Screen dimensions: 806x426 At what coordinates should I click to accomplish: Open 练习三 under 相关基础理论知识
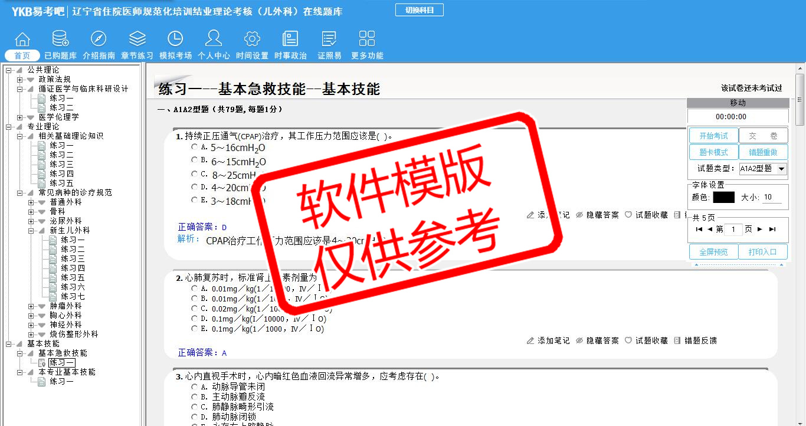[61, 164]
